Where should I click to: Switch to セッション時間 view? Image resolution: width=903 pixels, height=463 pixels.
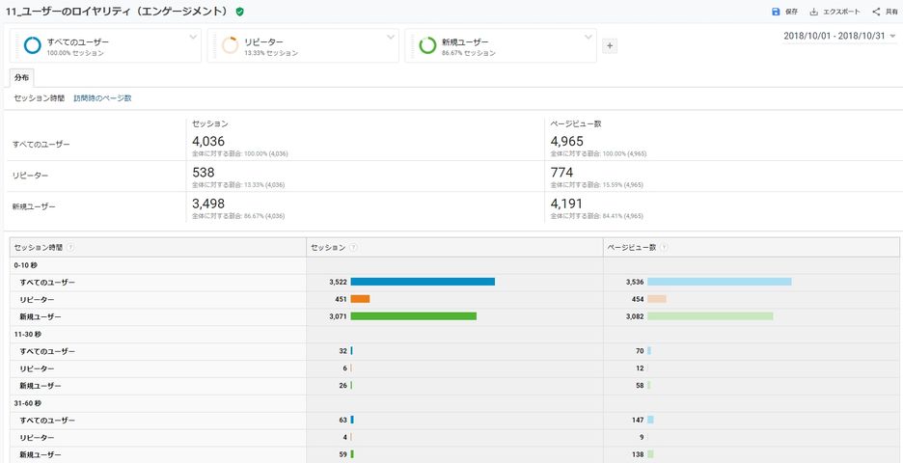pyautogui.click(x=40, y=98)
